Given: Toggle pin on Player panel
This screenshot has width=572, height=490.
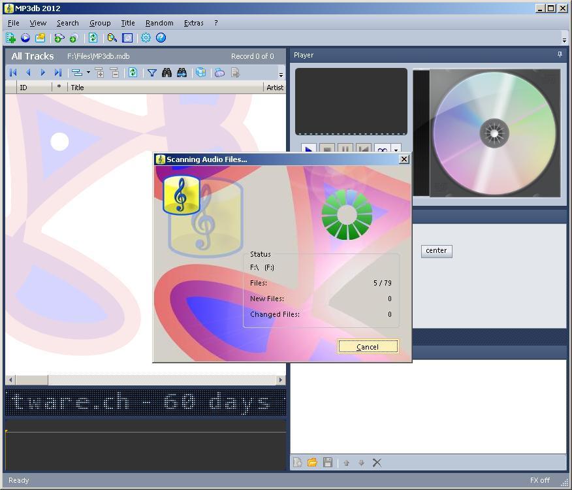Looking at the screenshot, I should click(560, 54).
